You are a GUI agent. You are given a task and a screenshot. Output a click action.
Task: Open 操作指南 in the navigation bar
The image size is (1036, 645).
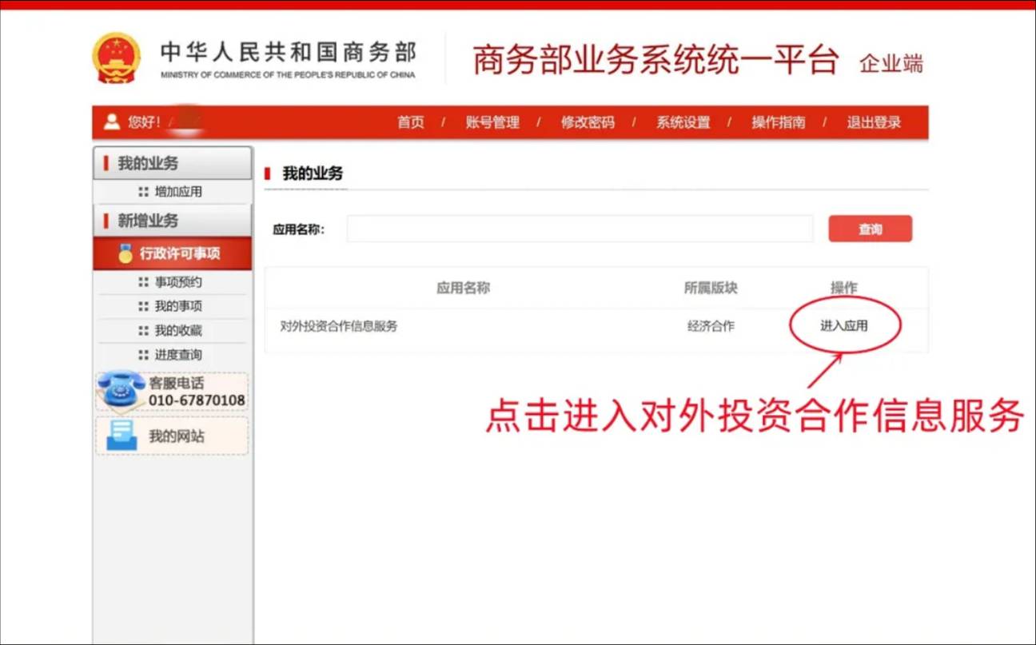[x=779, y=122]
